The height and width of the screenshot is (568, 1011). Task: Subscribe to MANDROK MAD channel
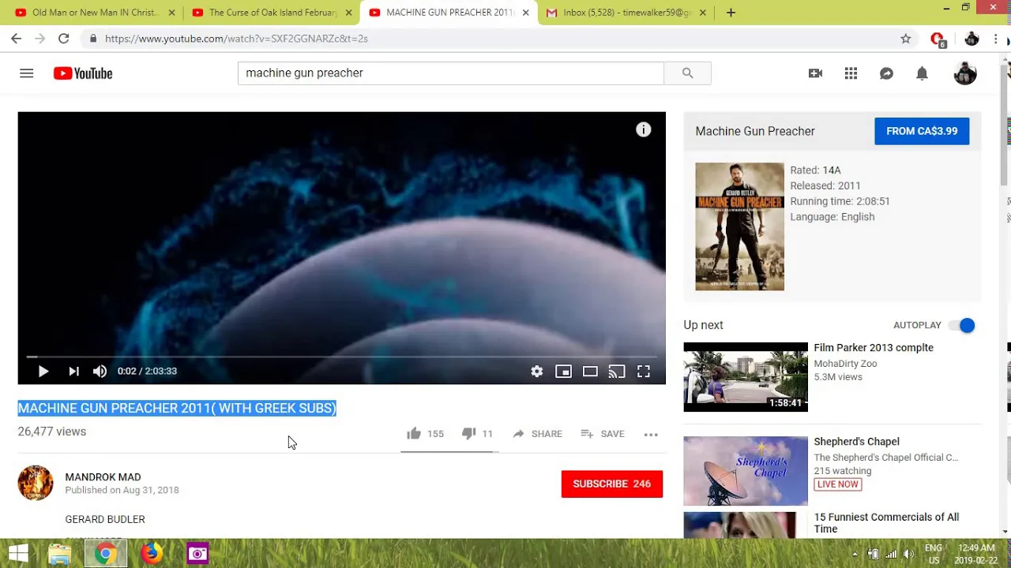[x=612, y=484]
